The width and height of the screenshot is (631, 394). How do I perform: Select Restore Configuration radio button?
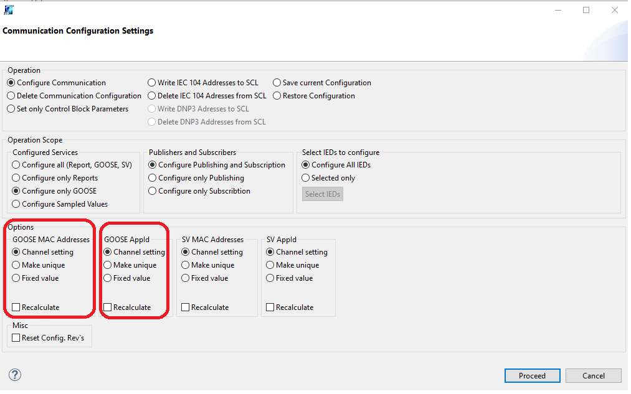(277, 96)
